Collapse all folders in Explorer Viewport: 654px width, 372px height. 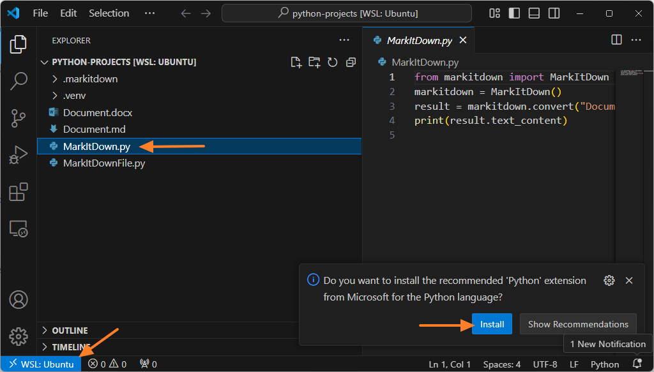coord(351,62)
